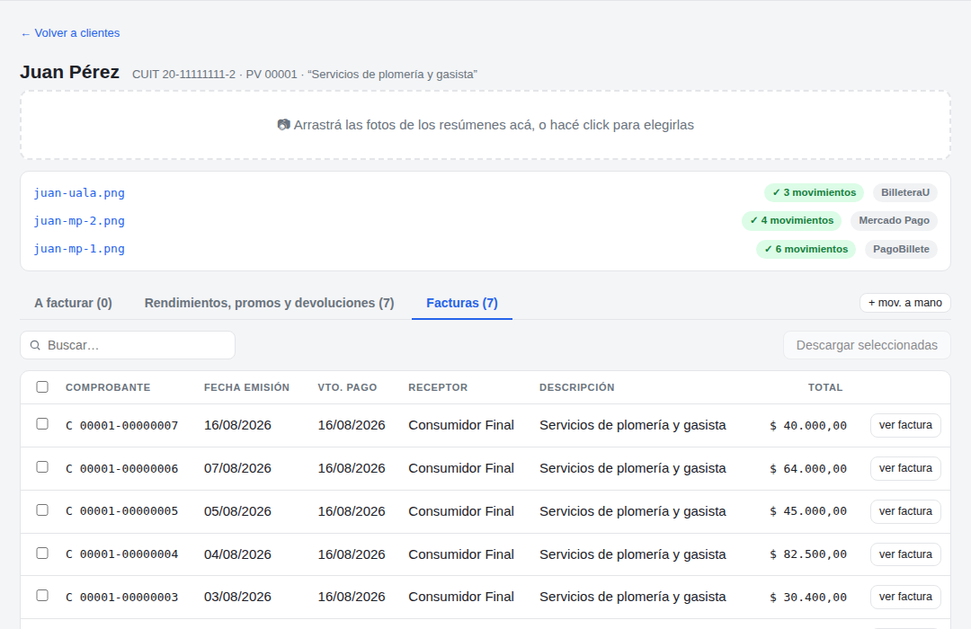This screenshot has height=629, width=971.
Task: Check the box for invoice 00001-00000007
Action: (x=42, y=424)
